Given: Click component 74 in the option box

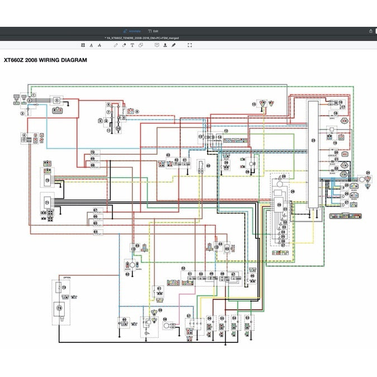Looking at the screenshot, I should click(58, 308).
